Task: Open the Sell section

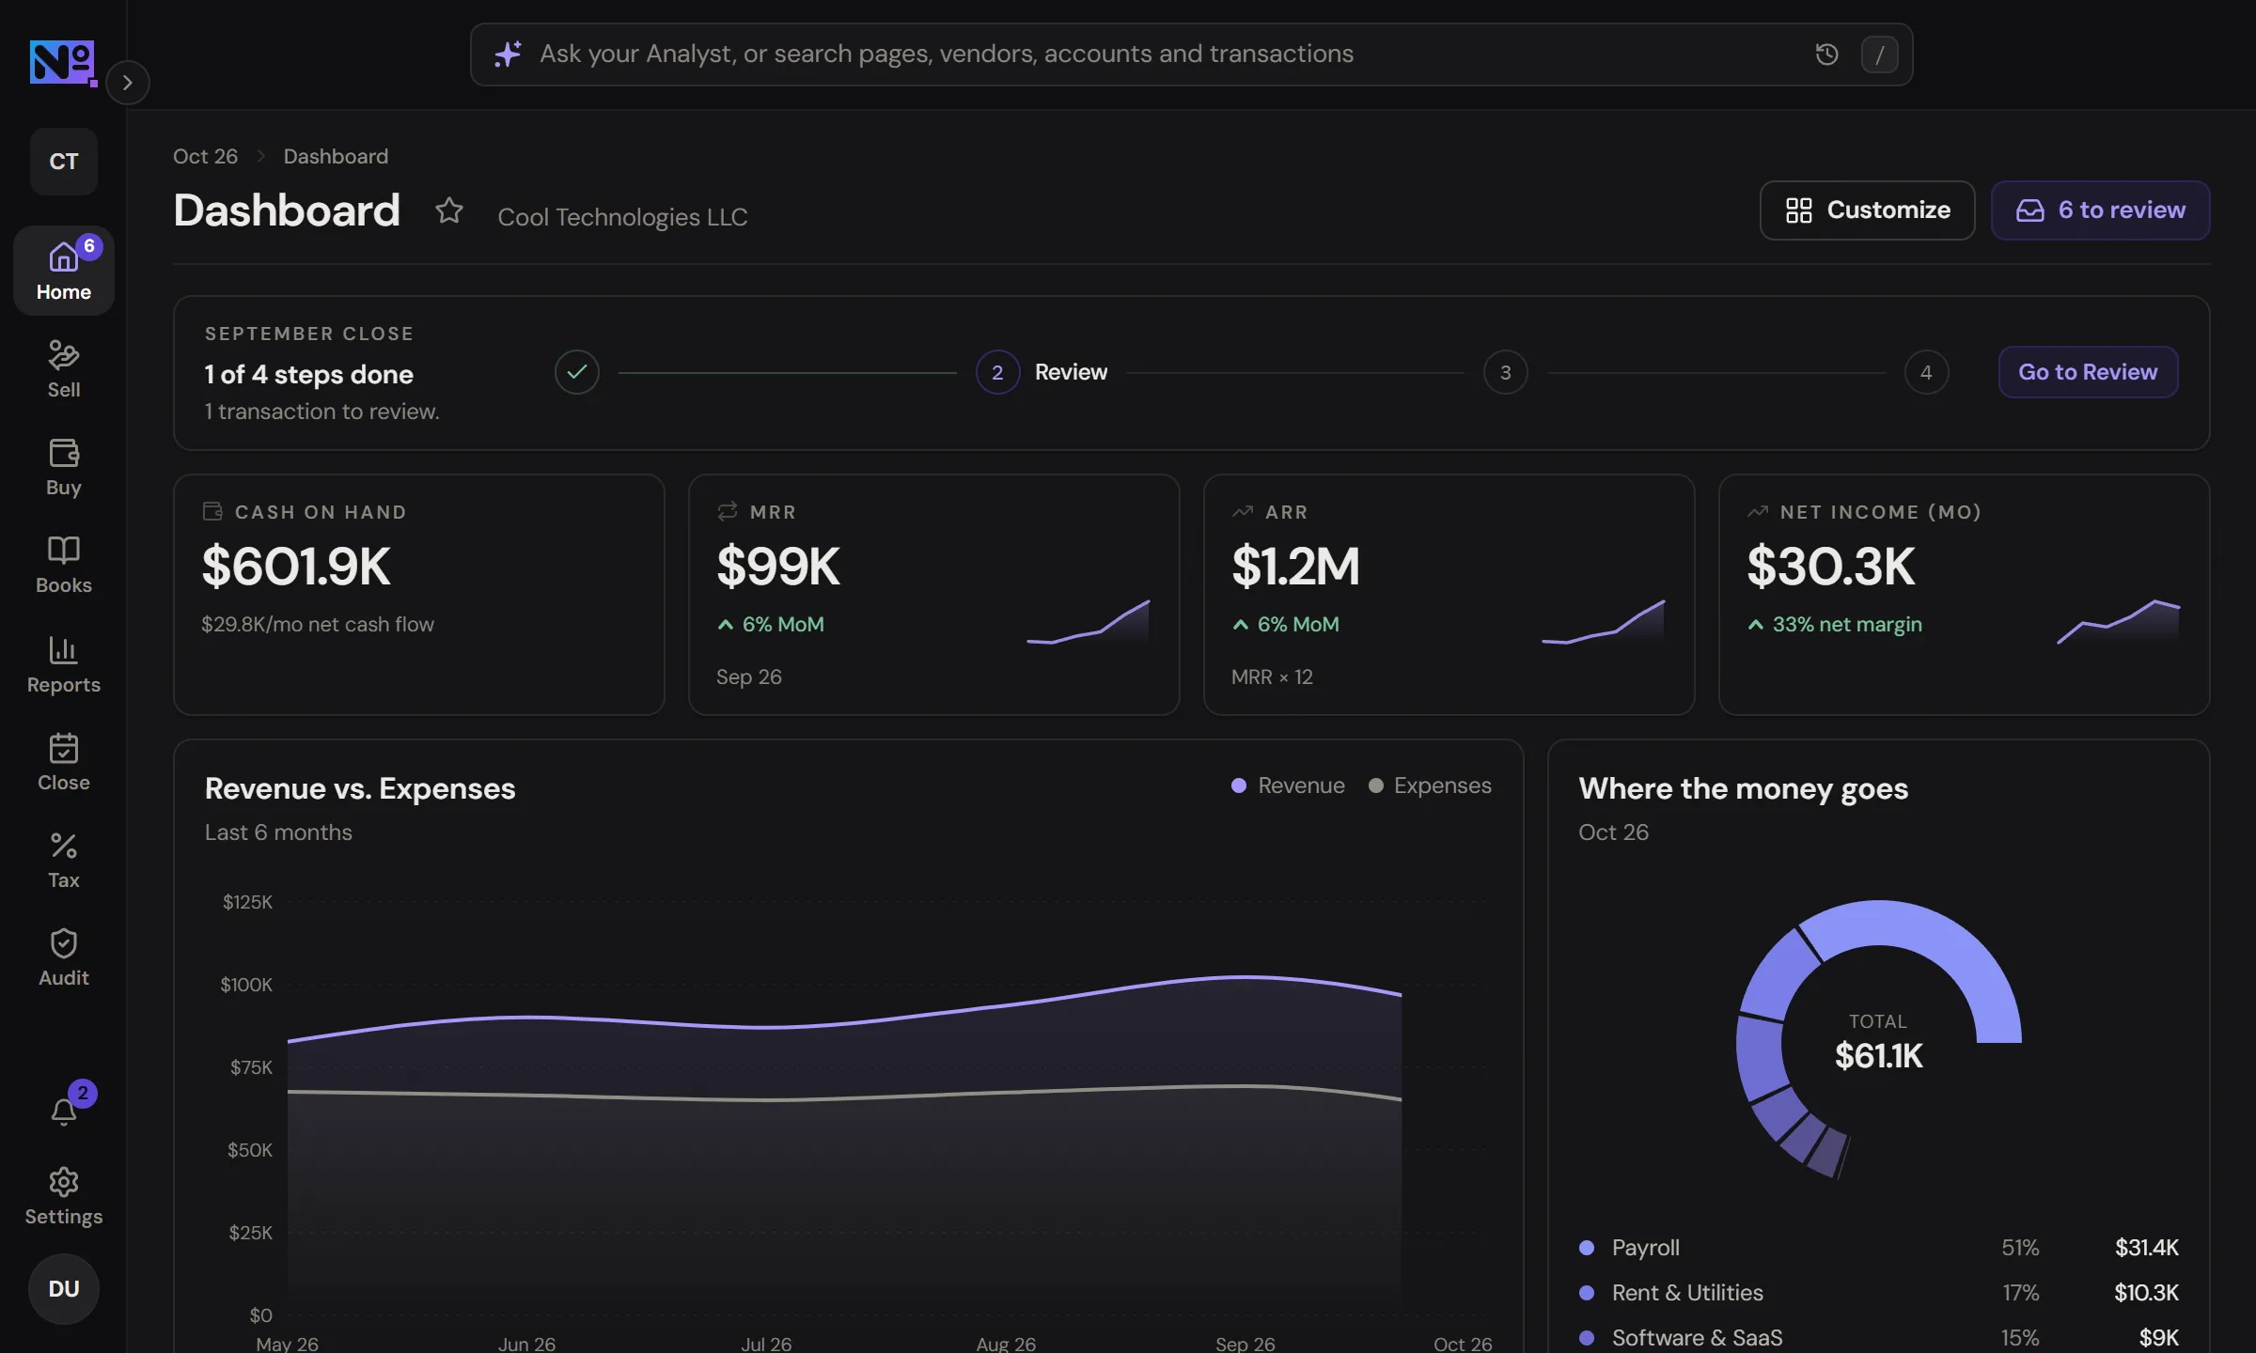Action: pos(64,368)
